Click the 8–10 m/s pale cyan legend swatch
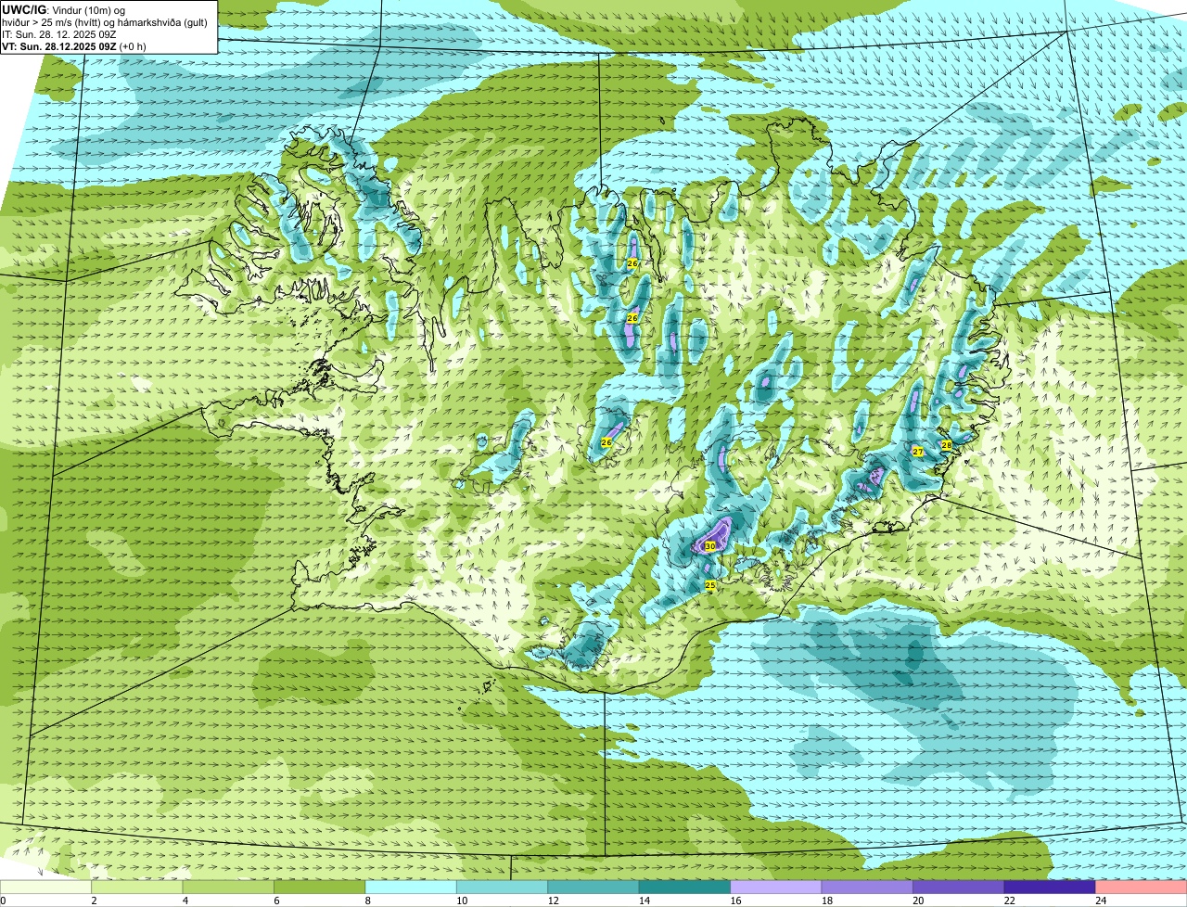1187x907 pixels. 412,887
